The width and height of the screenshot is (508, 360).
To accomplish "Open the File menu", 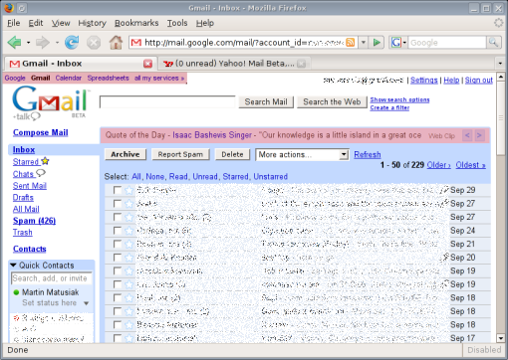I will [x=14, y=23].
